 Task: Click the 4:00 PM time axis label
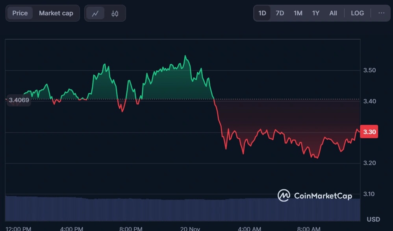(71, 229)
